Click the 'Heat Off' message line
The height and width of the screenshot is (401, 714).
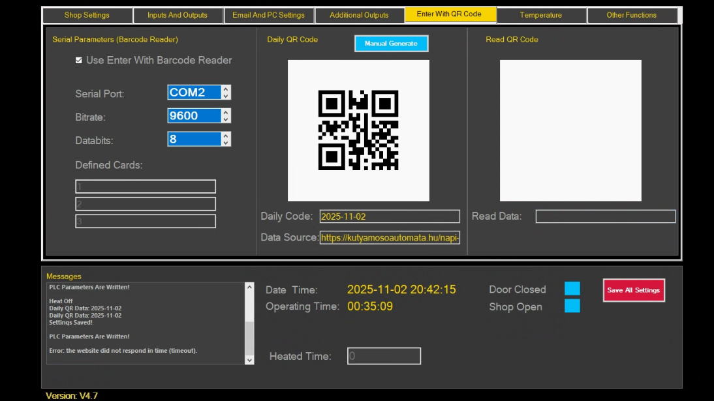(x=61, y=301)
